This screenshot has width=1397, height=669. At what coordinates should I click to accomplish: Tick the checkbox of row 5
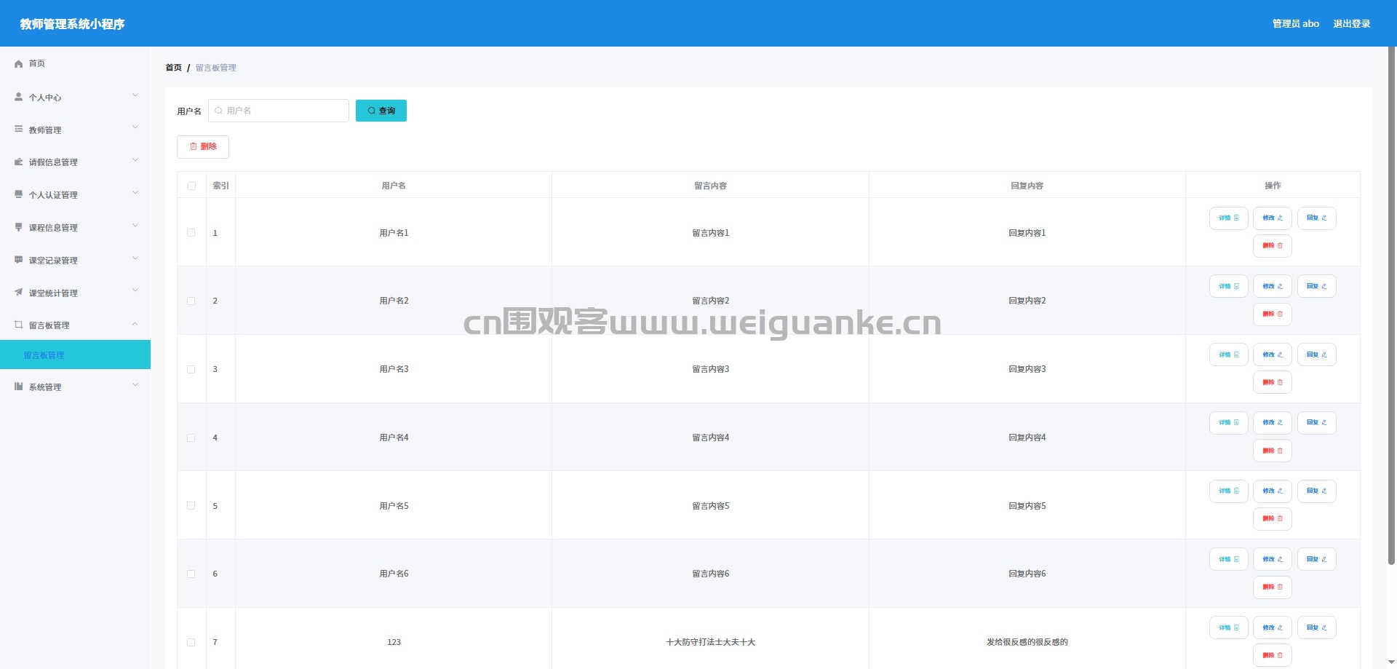pos(191,506)
